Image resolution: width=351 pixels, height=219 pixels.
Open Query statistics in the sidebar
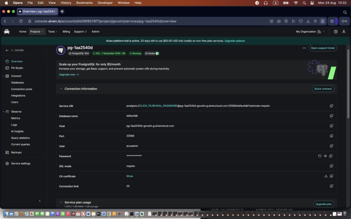(20, 138)
